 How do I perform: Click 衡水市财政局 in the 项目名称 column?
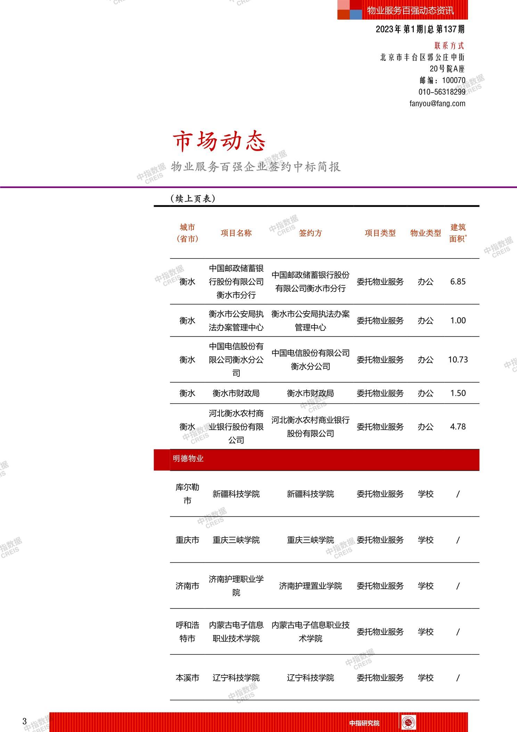[236, 393]
